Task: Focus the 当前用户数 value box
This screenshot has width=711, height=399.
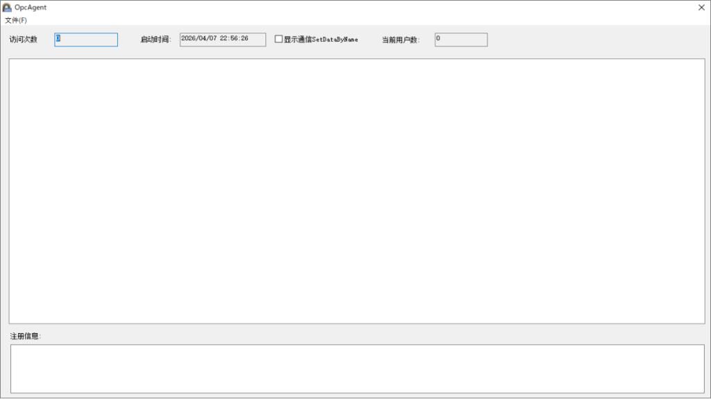Action: point(461,40)
